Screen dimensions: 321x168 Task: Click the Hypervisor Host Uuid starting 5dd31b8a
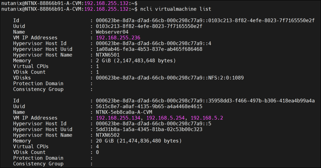click(x=149, y=129)
